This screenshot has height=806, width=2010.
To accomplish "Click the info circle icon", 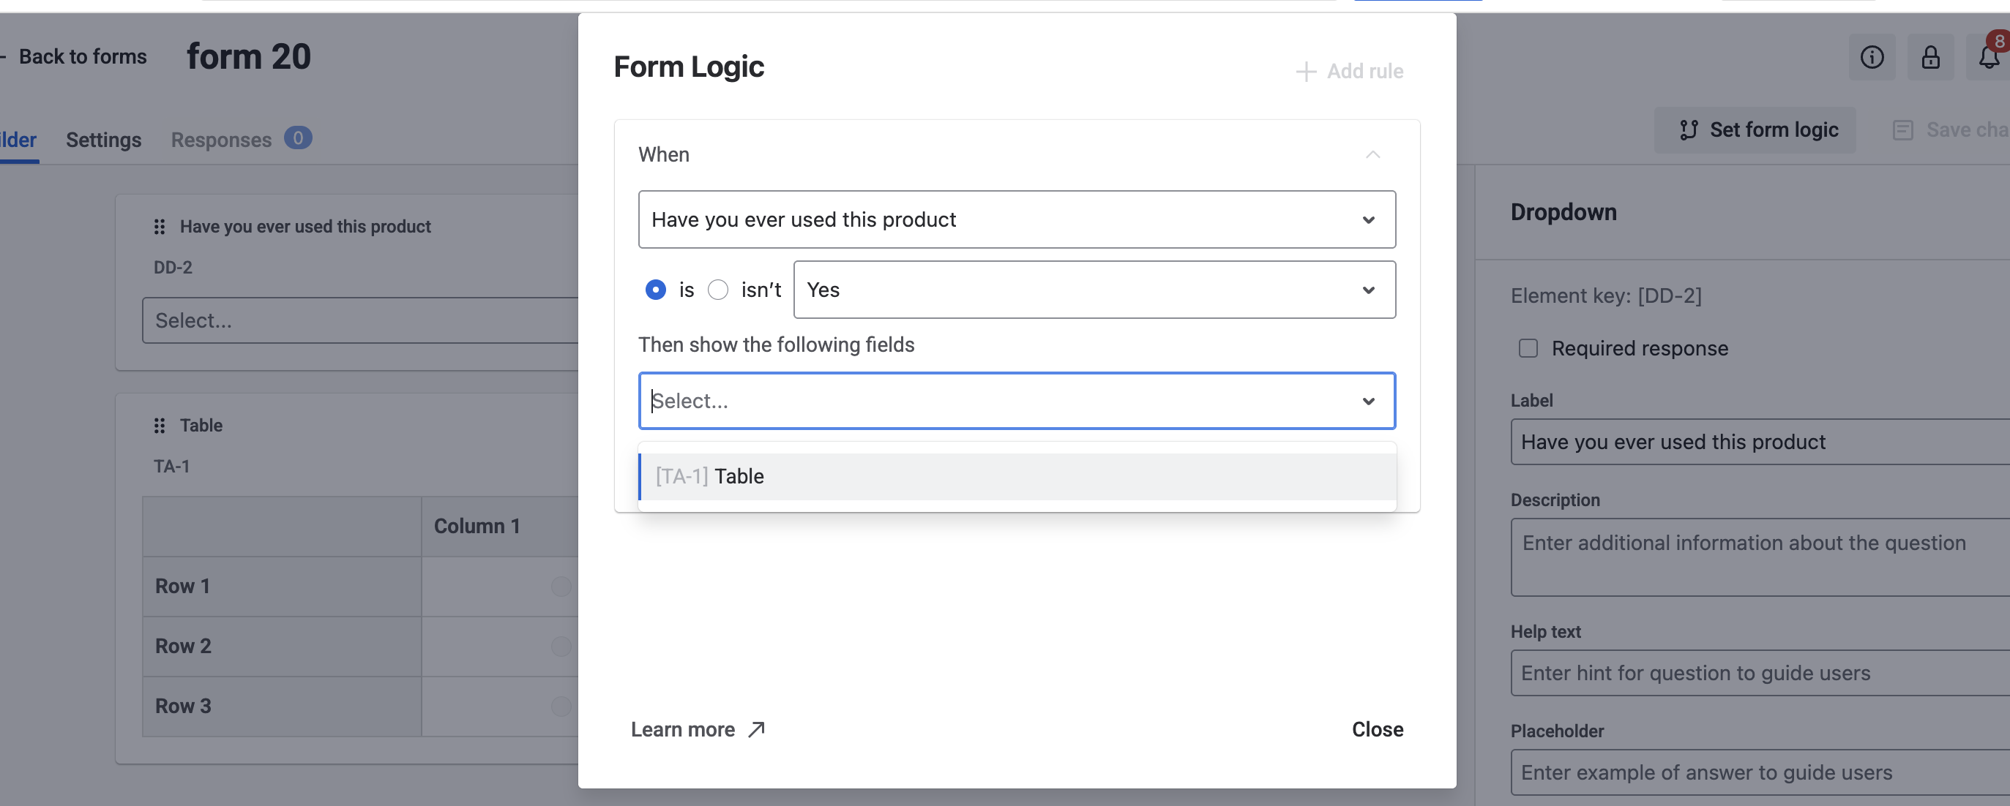I will point(1871,57).
